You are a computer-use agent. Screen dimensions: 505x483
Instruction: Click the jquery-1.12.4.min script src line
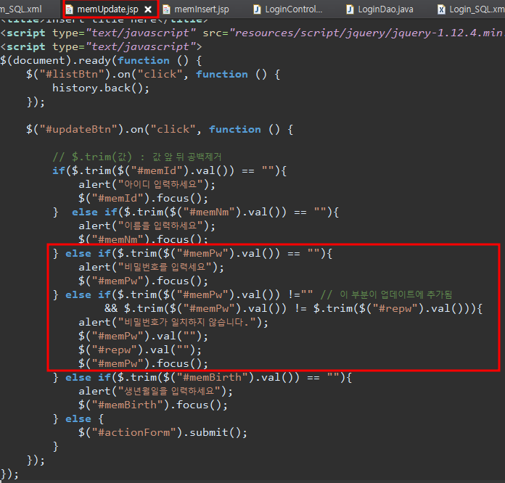click(x=252, y=33)
